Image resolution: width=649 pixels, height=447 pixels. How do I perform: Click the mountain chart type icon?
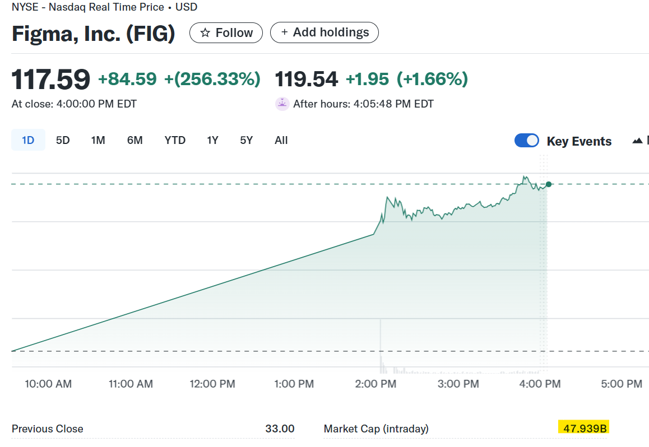pos(637,141)
